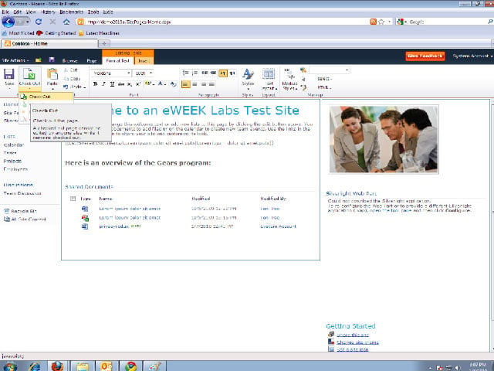Click the Paste icon in the ribbon
Screen dimensions: 494x371
52,74
